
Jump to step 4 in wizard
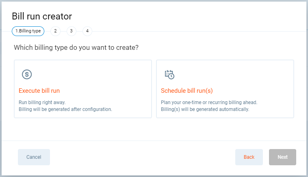[87, 31]
